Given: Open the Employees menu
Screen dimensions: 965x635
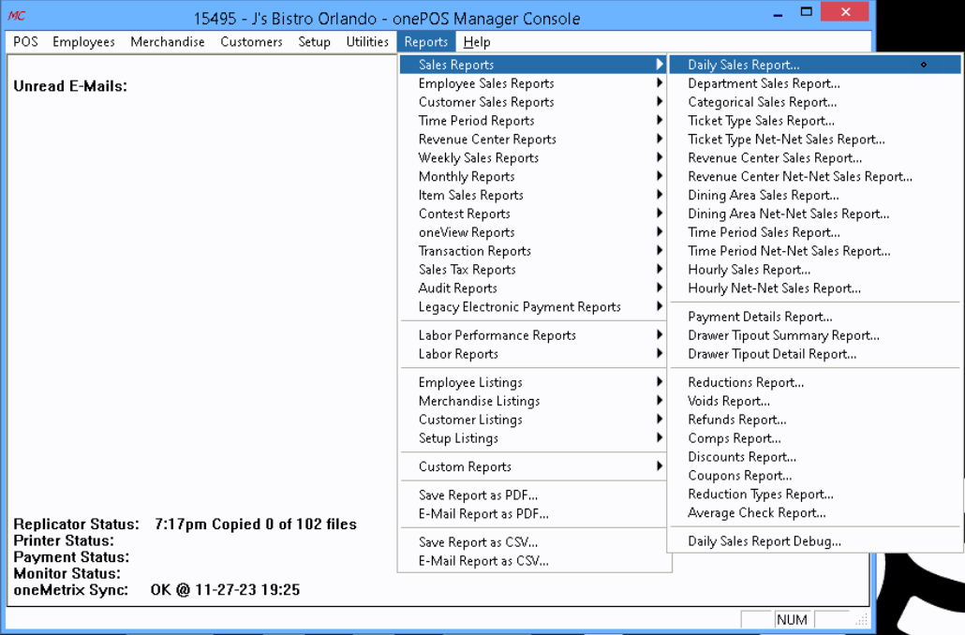Looking at the screenshot, I should [x=83, y=42].
